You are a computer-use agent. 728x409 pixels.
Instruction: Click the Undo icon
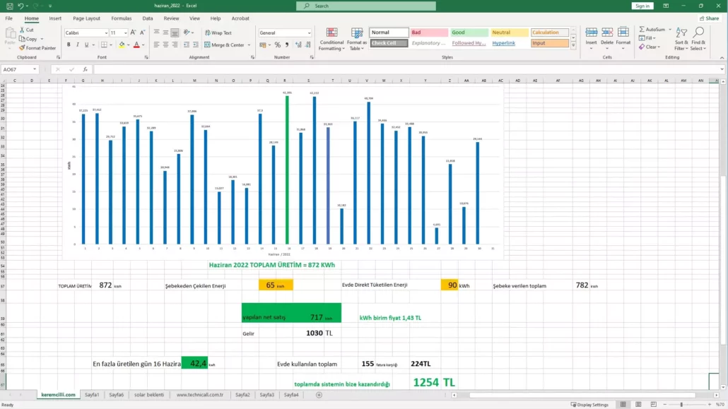[20, 6]
